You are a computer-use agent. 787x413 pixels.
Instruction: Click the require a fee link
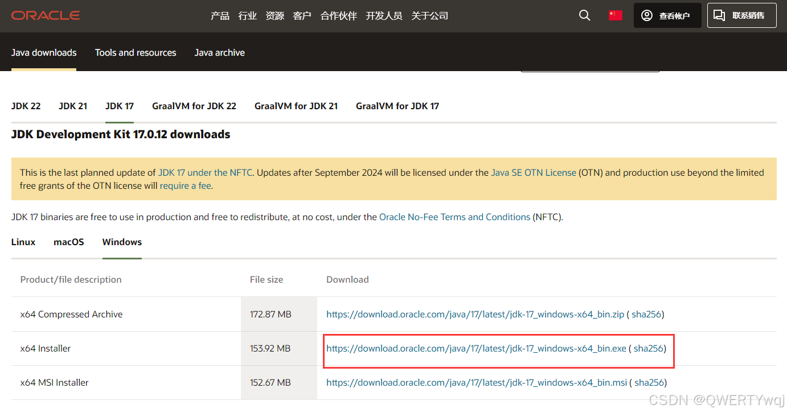[x=186, y=185]
